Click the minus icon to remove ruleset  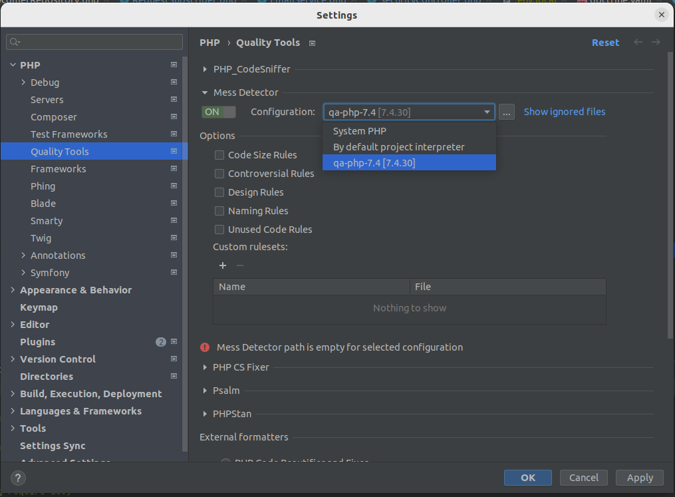pyautogui.click(x=240, y=265)
